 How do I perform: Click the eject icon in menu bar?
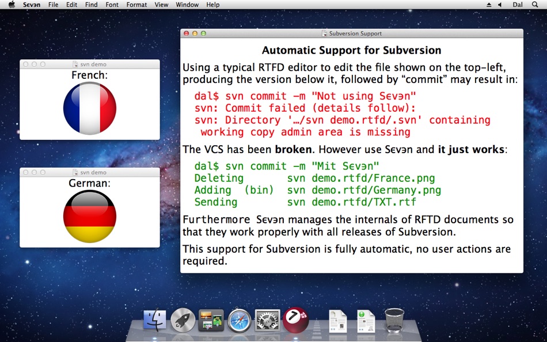[x=489, y=5]
